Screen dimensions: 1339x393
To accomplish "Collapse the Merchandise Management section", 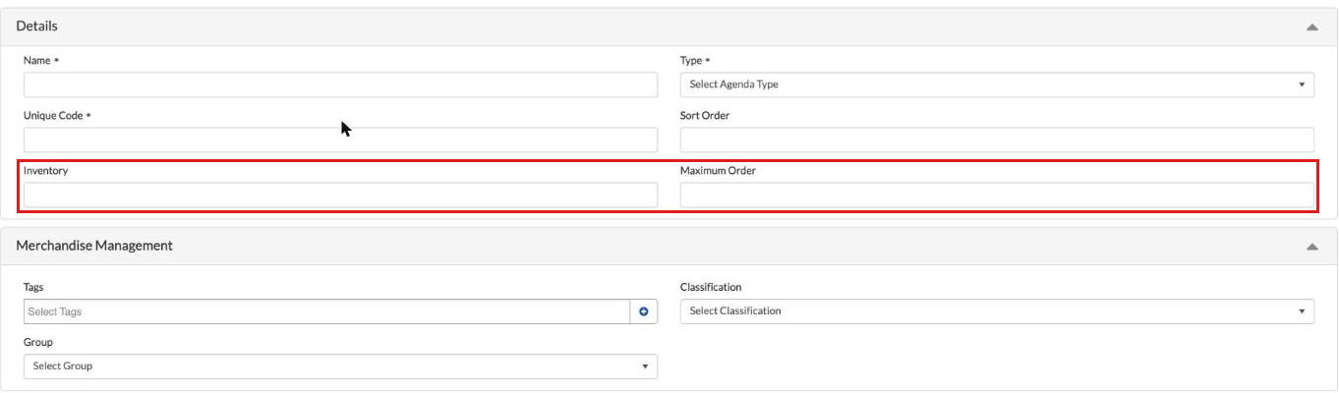I will click(x=1311, y=247).
